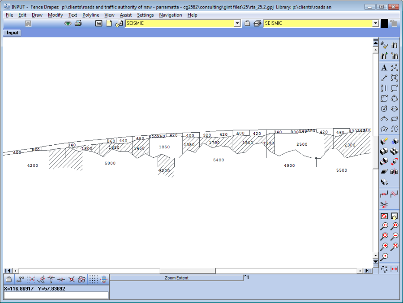The width and height of the screenshot is (403, 303).
Task: Click the print icon in the toolbar
Action: coord(78,23)
